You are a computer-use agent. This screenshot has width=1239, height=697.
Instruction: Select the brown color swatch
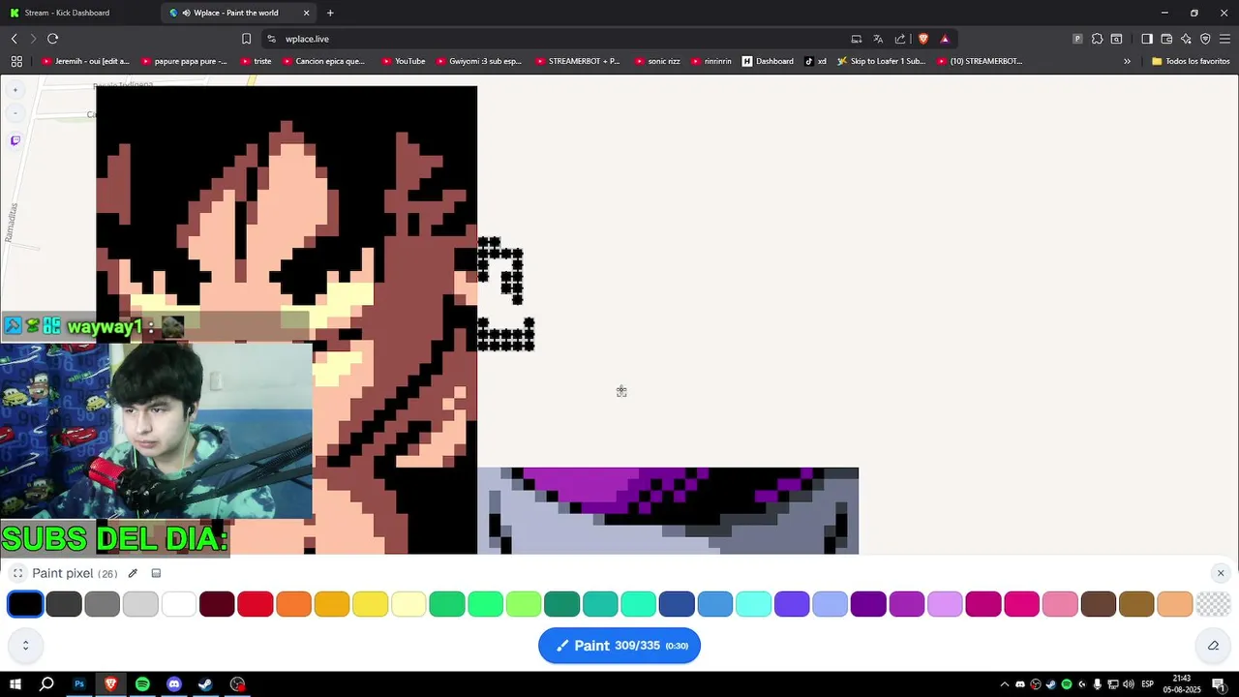pyautogui.click(x=1098, y=604)
